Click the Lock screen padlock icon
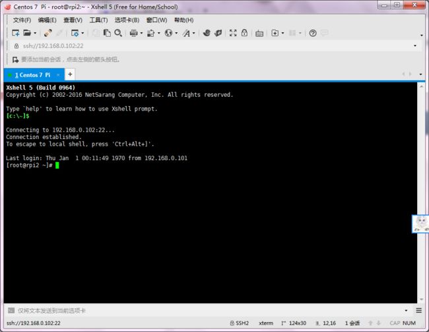This screenshot has height=332, width=429. [244, 33]
